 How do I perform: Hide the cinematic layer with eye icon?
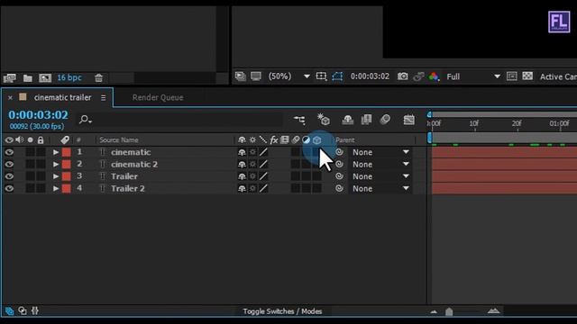coord(9,152)
